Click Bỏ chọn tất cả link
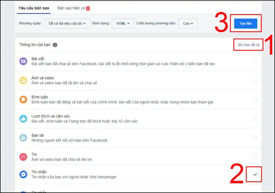 [x=248, y=45]
